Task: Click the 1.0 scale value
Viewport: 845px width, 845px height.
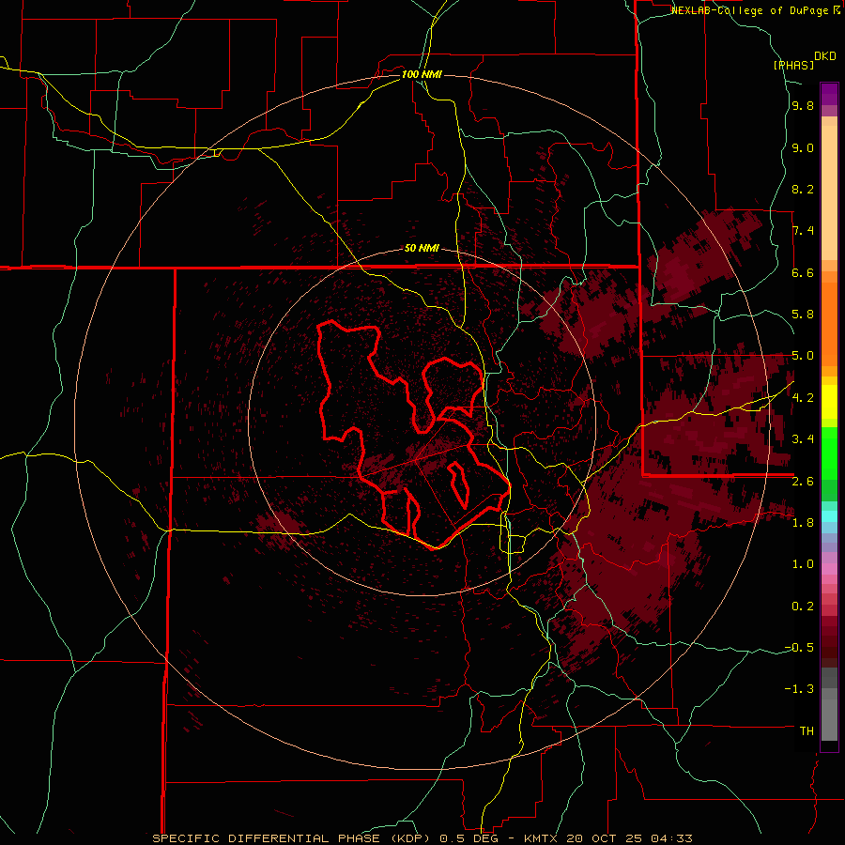Action: point(803,564)
